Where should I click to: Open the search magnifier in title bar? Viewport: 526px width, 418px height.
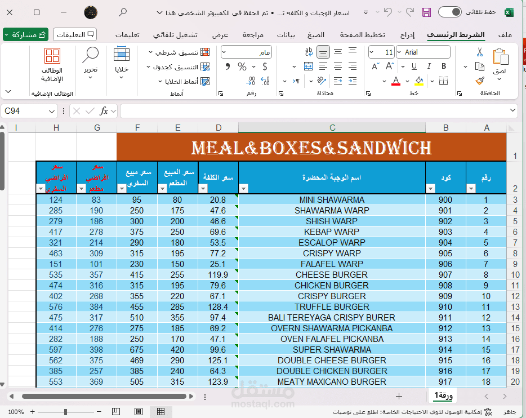coord(123,13)
